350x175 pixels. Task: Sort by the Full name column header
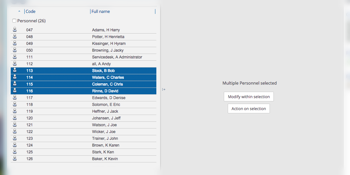tap(101, 12)
